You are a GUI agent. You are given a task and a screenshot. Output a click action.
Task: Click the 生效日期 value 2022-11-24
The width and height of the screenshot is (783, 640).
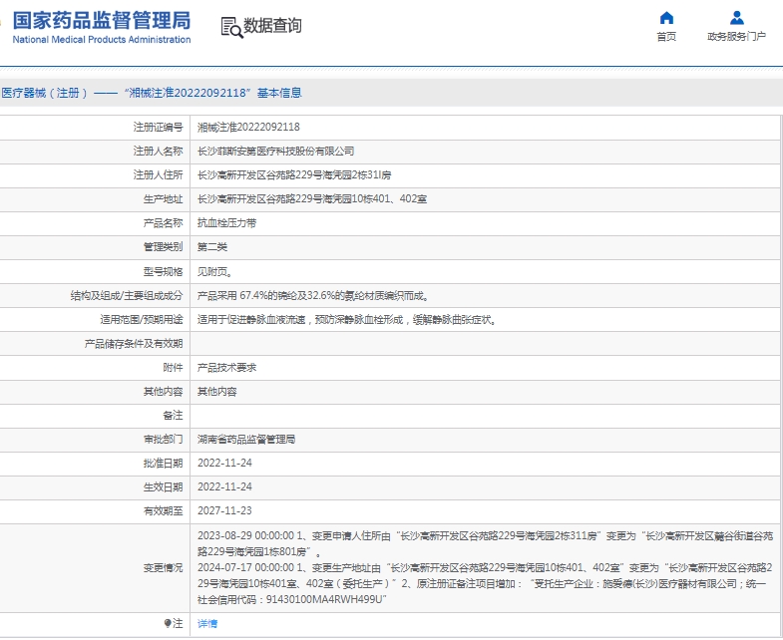click(224, 486)
